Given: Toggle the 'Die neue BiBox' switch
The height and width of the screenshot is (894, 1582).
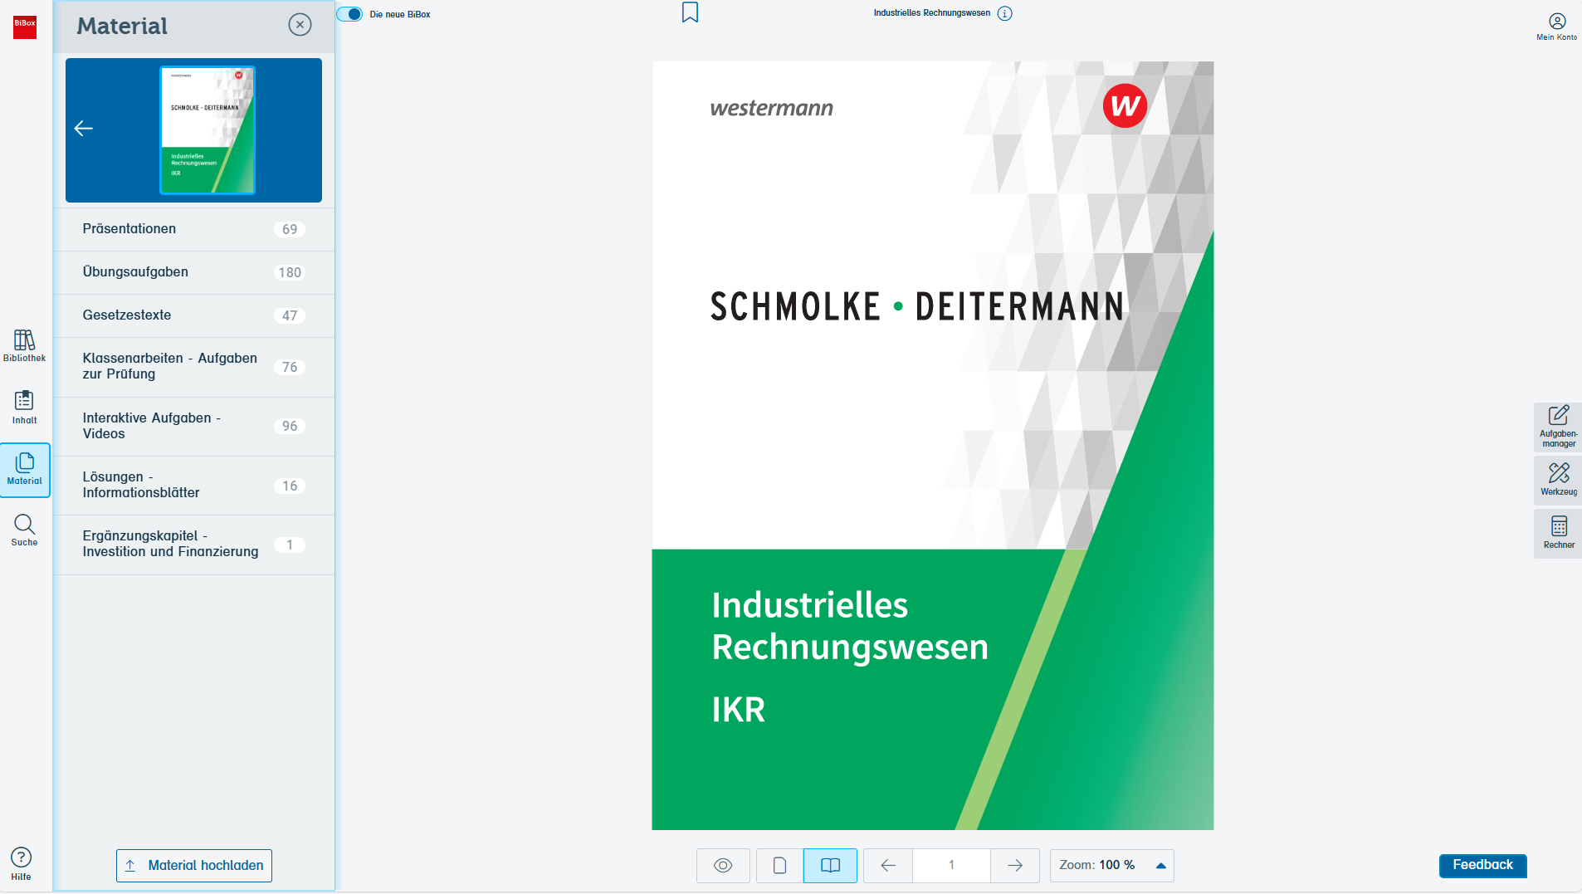Looking at the screenshot, I should click(x=349, y=14).
